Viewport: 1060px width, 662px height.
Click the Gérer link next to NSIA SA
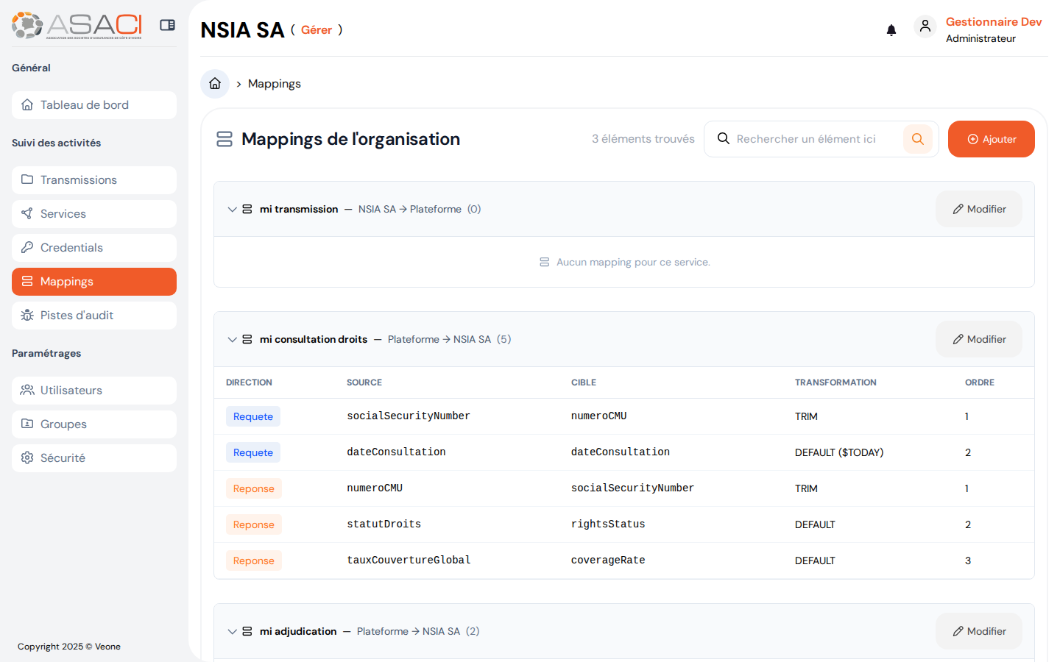click(317, 30)
